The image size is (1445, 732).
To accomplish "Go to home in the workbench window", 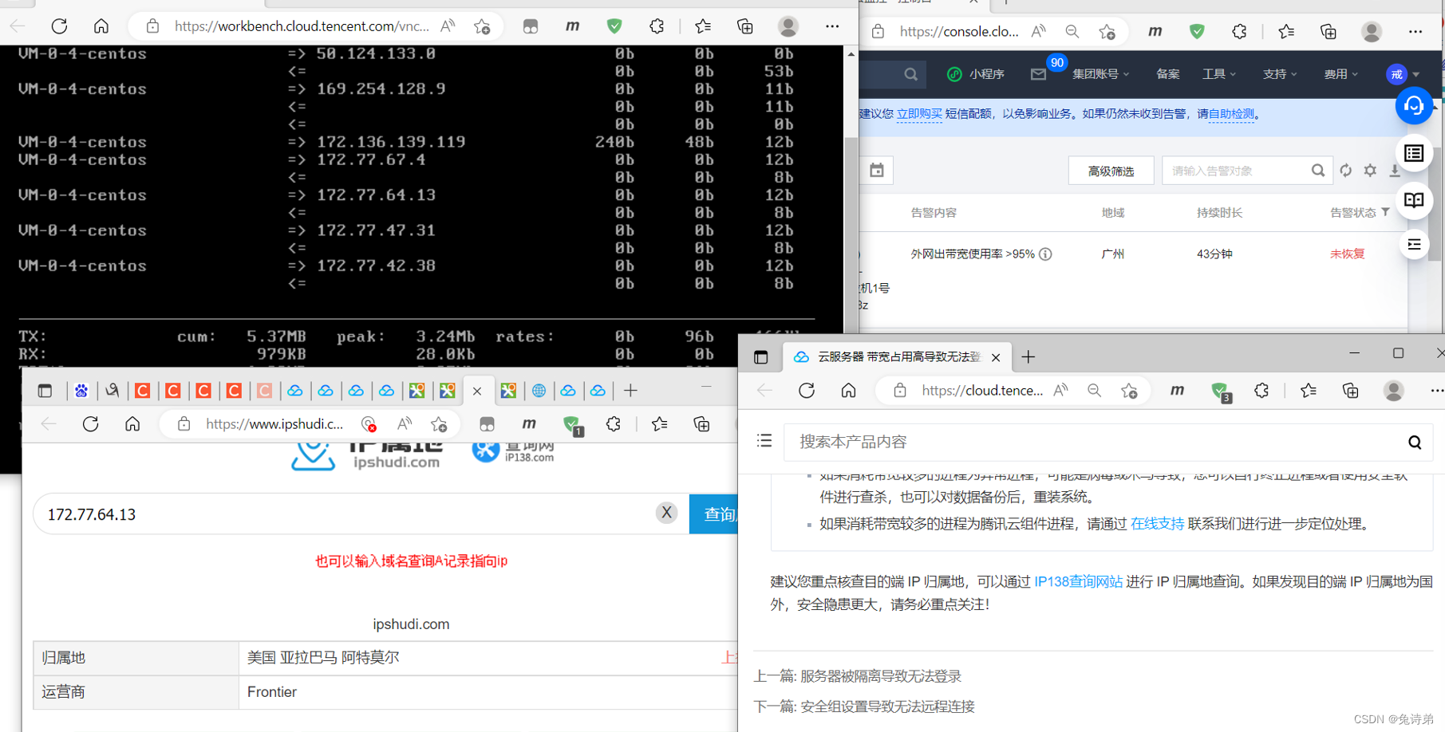I will pyautogui.click(x=101, y=26).
